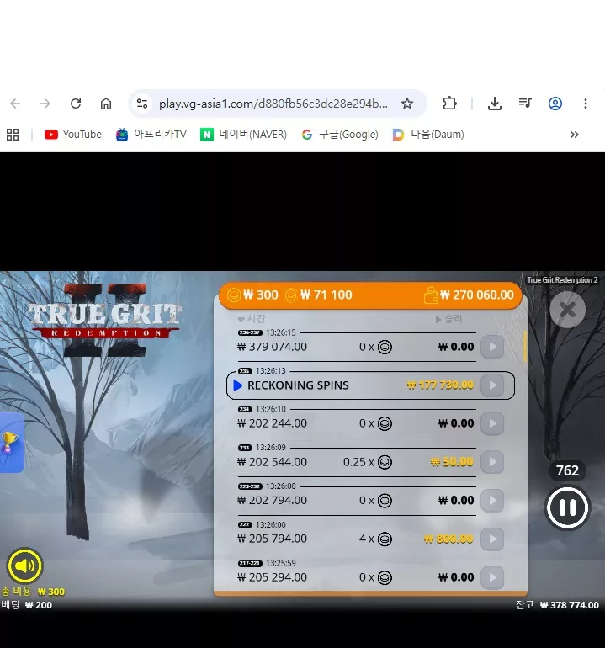
Task: Expand hidden bookmarks with double chevron
Action: [574, 135]
